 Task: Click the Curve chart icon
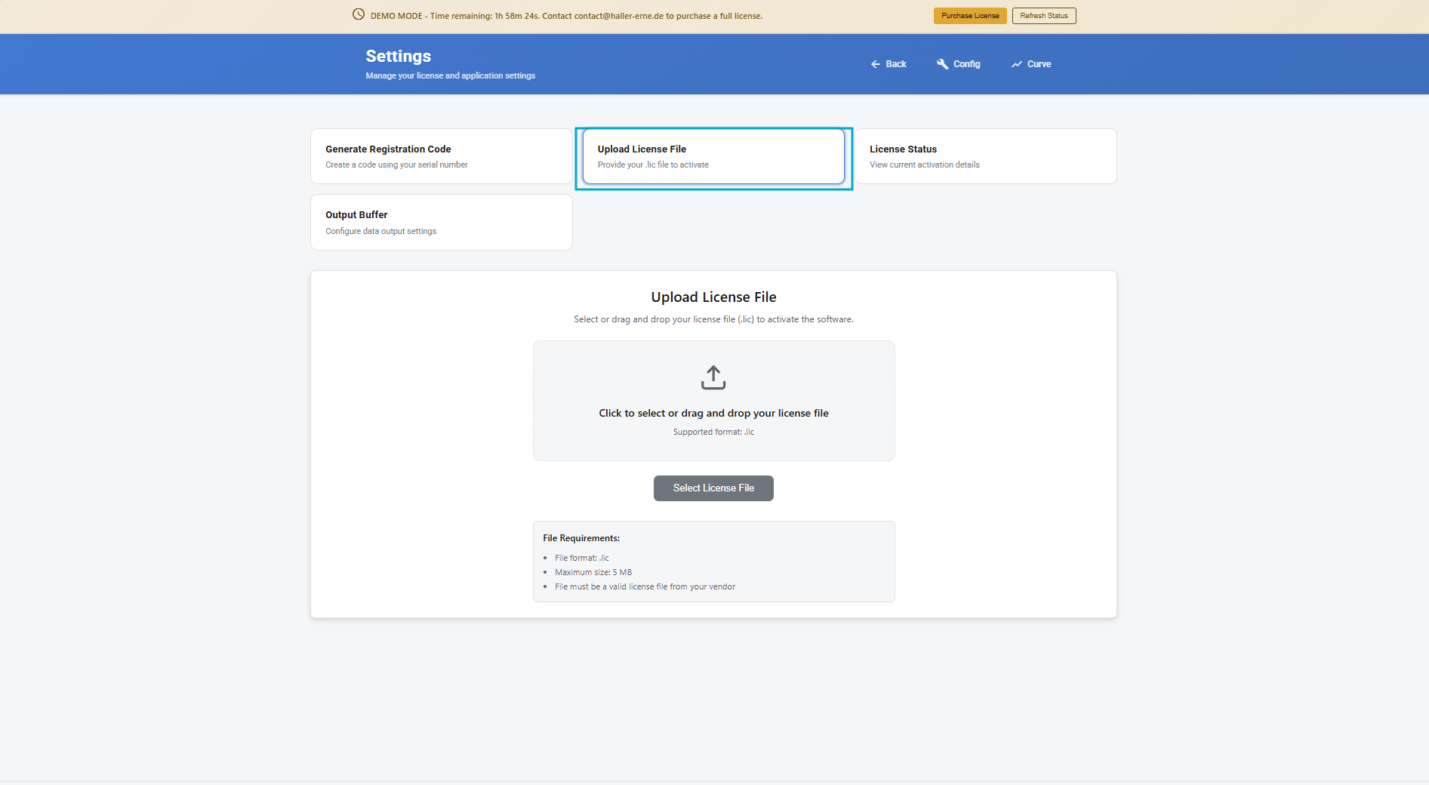coord(1017,64)
